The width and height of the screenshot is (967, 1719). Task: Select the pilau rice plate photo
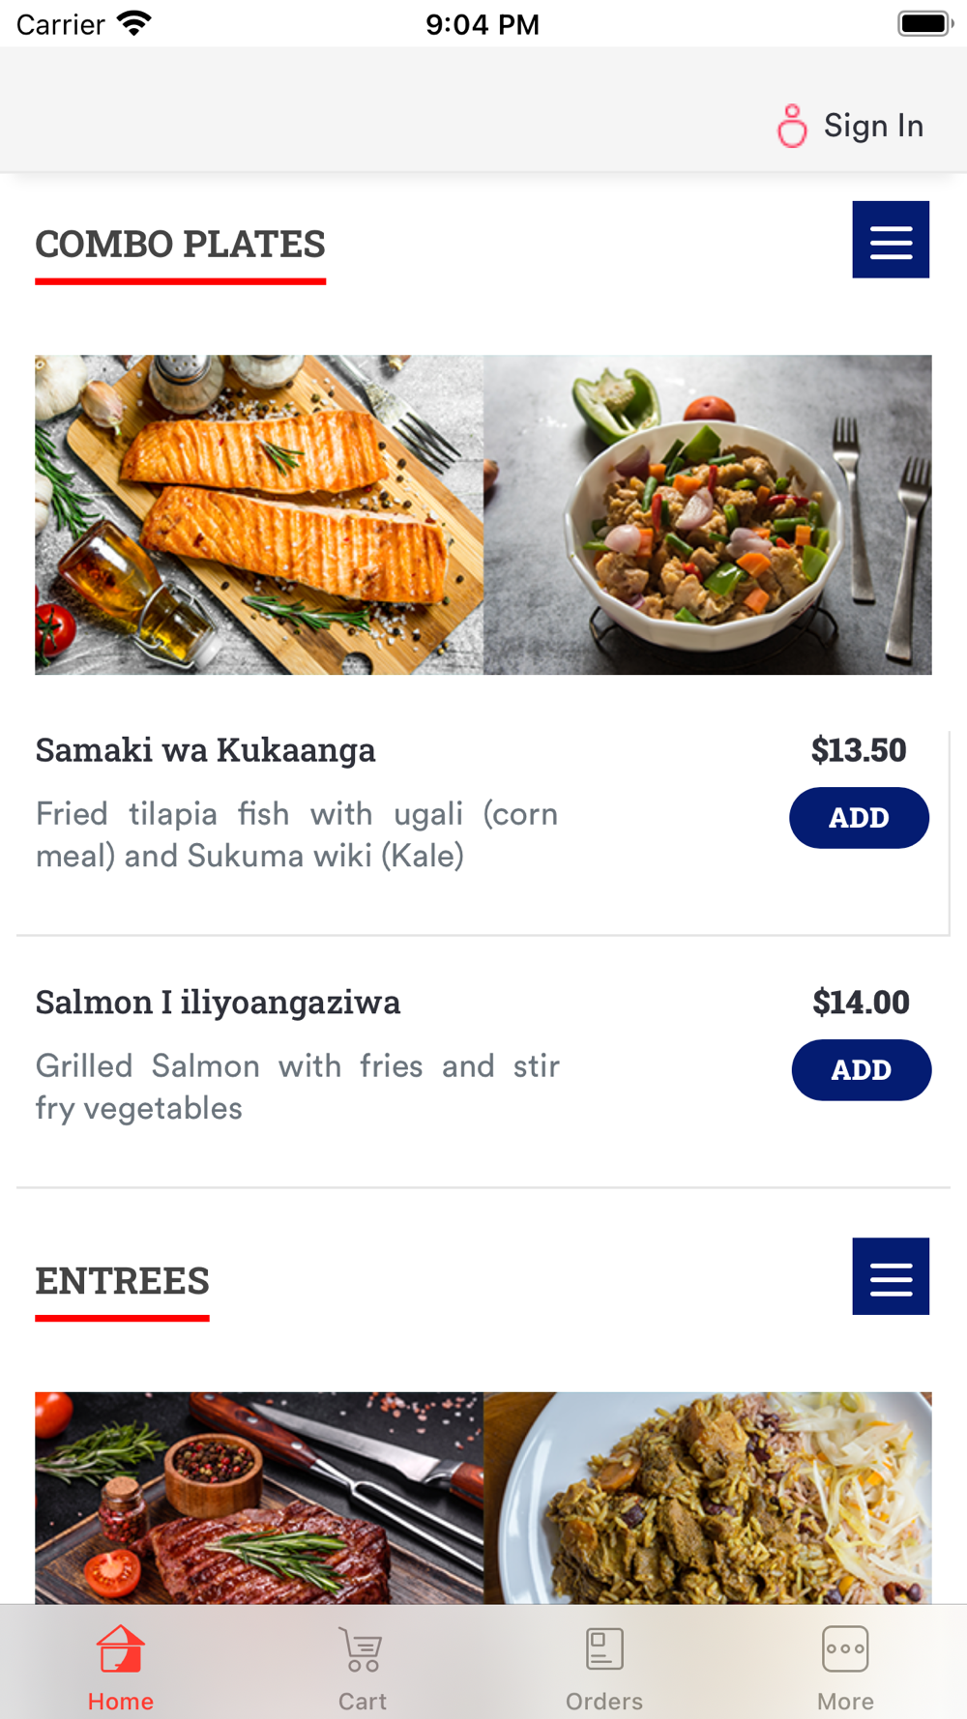pyautogui.click(x=708, y=1497)
